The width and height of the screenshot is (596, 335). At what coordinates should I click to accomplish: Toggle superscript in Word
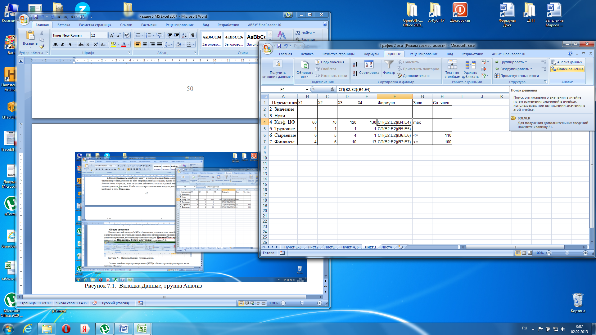(96, 44)
